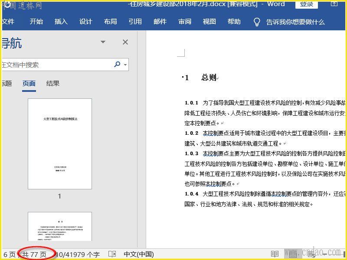Open the 审阅 ribbon tab
Screen dimensions: 347x260
tap(185, 21)
